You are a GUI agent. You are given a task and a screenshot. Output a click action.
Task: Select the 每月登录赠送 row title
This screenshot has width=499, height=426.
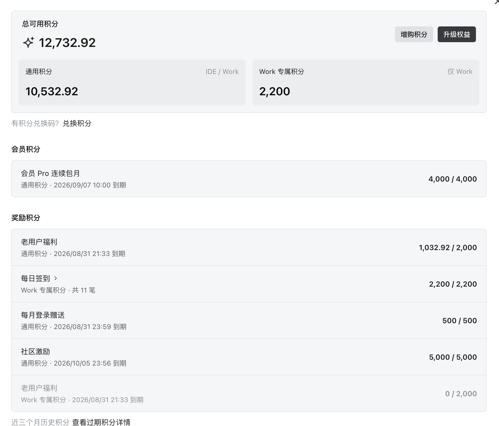[43, 315]
